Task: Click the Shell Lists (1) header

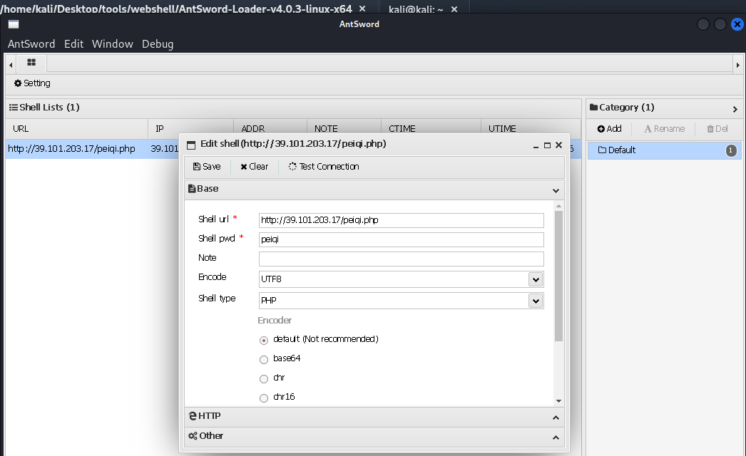Action: [x=44, y=108]
